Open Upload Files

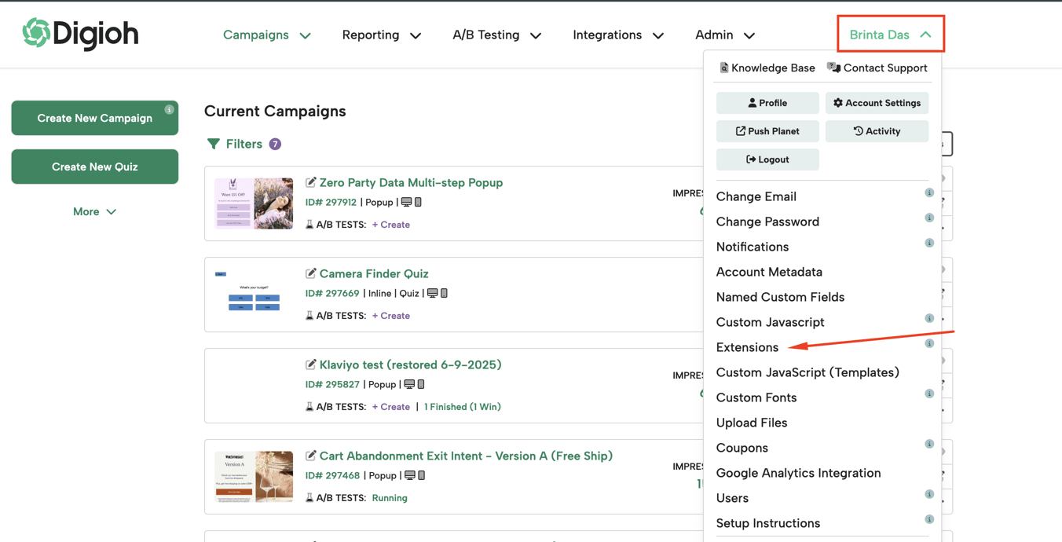[x=752, y=423]
